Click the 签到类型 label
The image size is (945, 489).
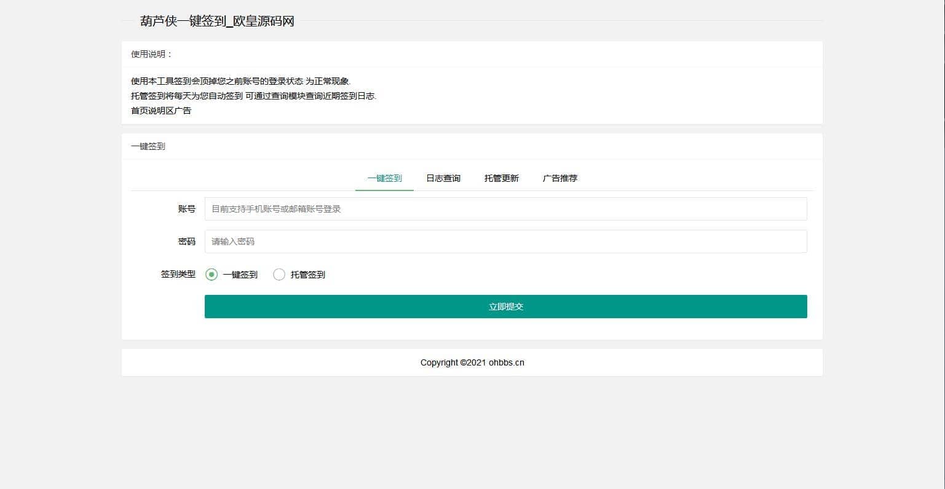(x=178, y=275)
